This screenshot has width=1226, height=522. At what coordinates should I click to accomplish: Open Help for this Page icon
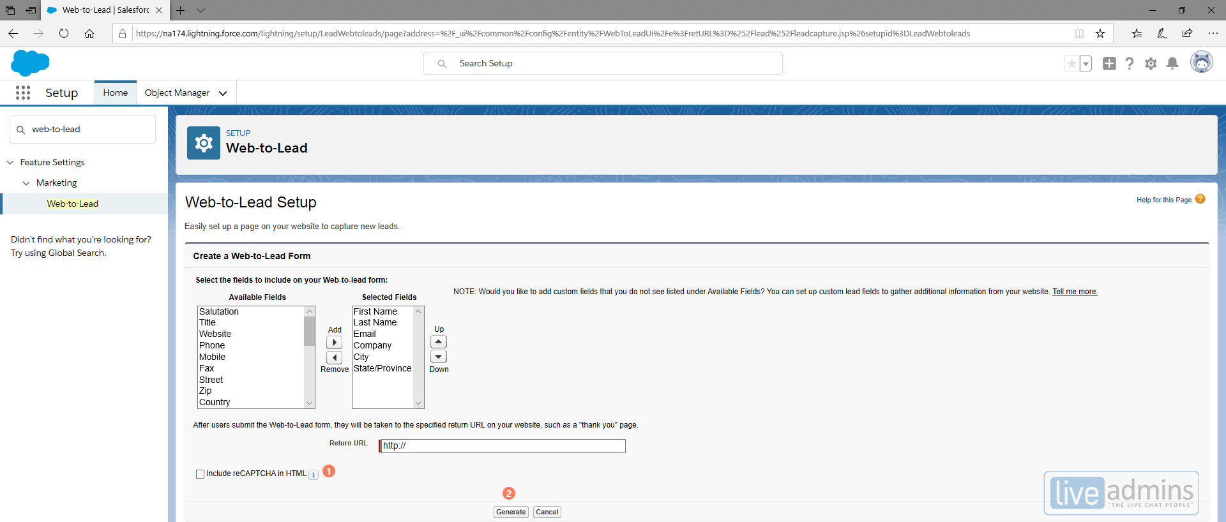(x=1200, y=199)
